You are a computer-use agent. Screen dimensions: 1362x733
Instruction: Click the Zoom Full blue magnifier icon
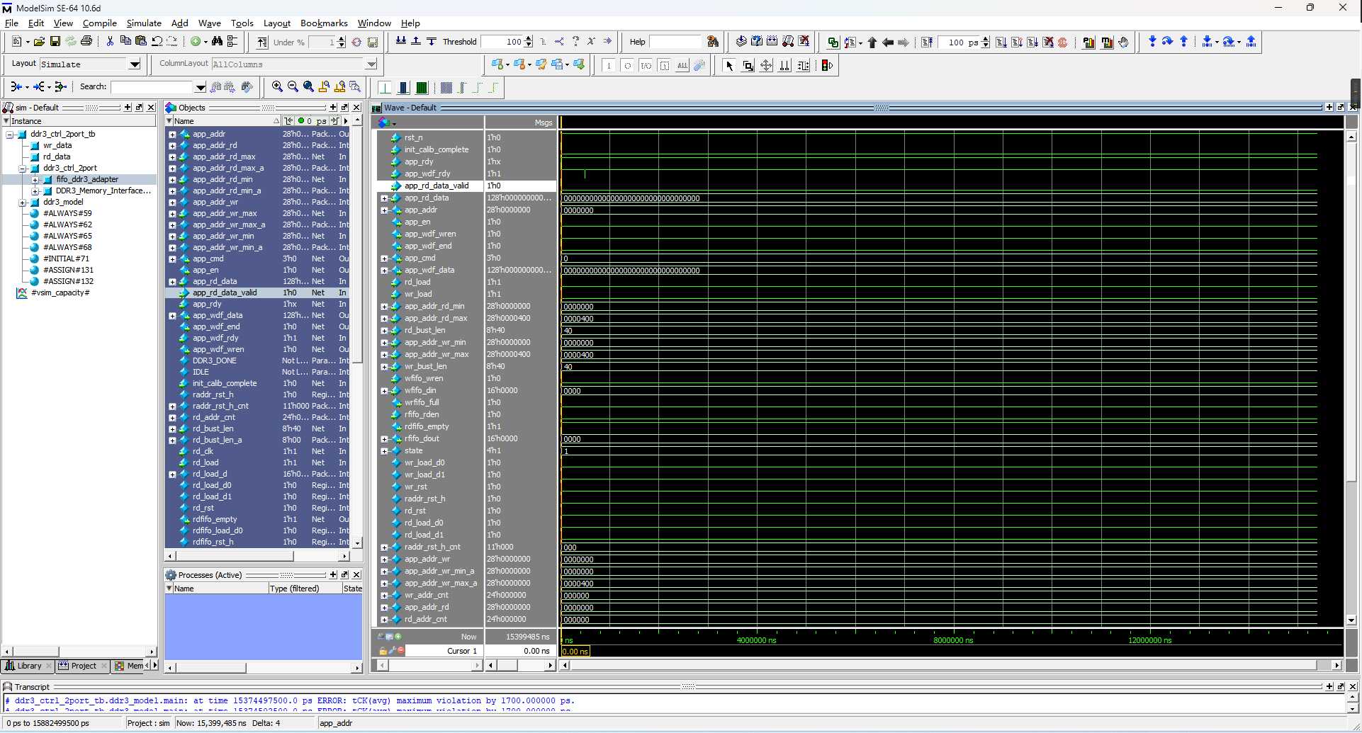pyautogui.click(x=308, y=86)
